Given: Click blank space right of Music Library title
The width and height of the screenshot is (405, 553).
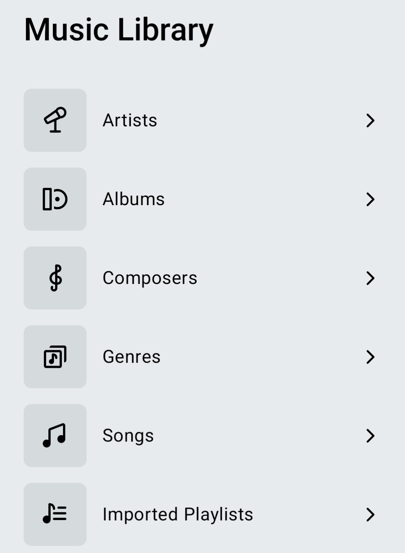Looking at the screenshot, I should [x=308, y=30].
